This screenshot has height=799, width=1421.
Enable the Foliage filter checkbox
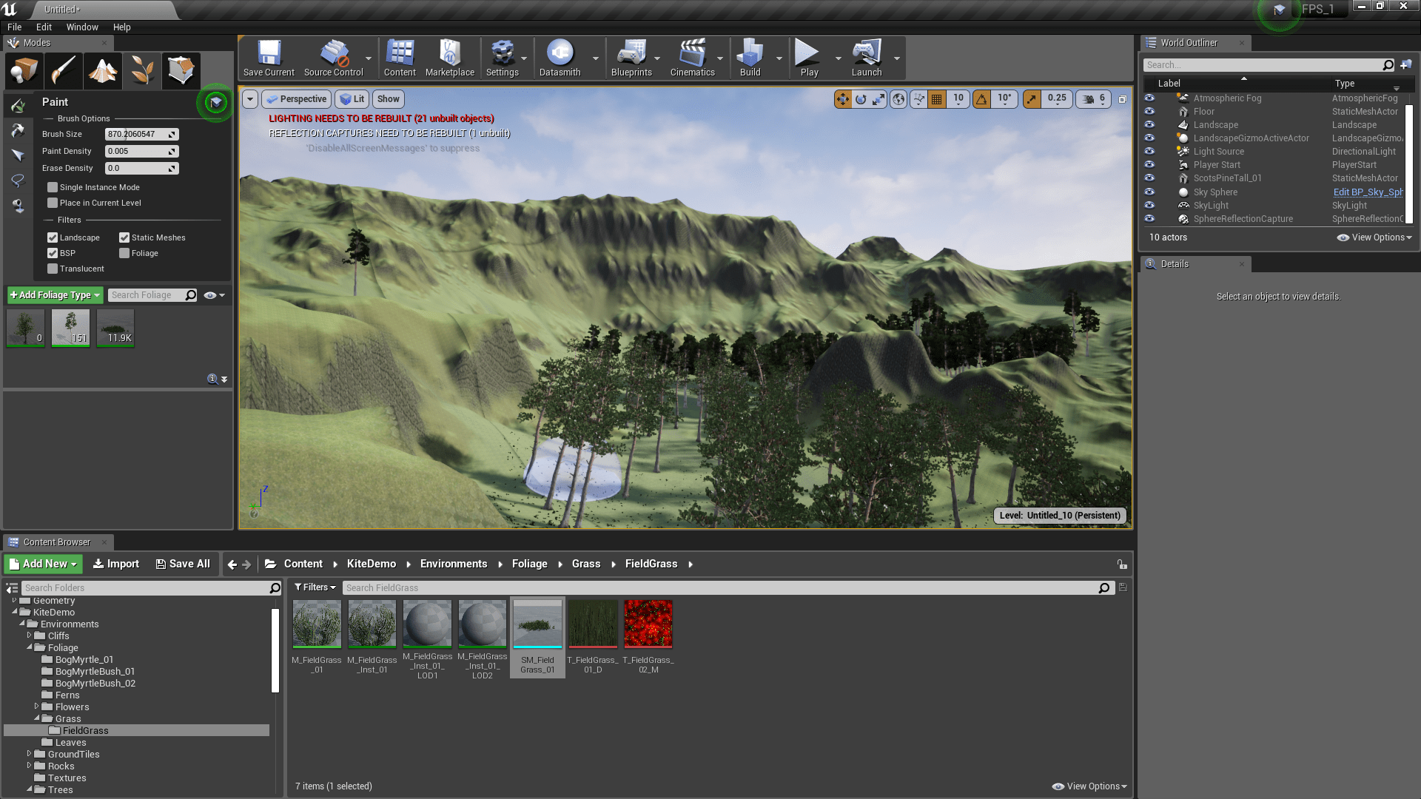coord(124,253)
